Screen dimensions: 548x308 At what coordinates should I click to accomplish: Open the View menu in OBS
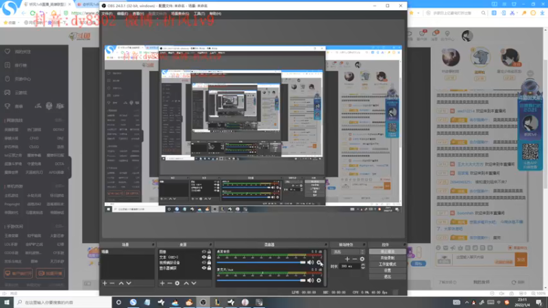tap(138, 14)
